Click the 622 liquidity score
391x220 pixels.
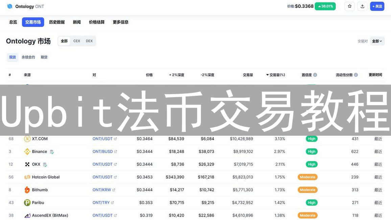[x=354, y=151]
